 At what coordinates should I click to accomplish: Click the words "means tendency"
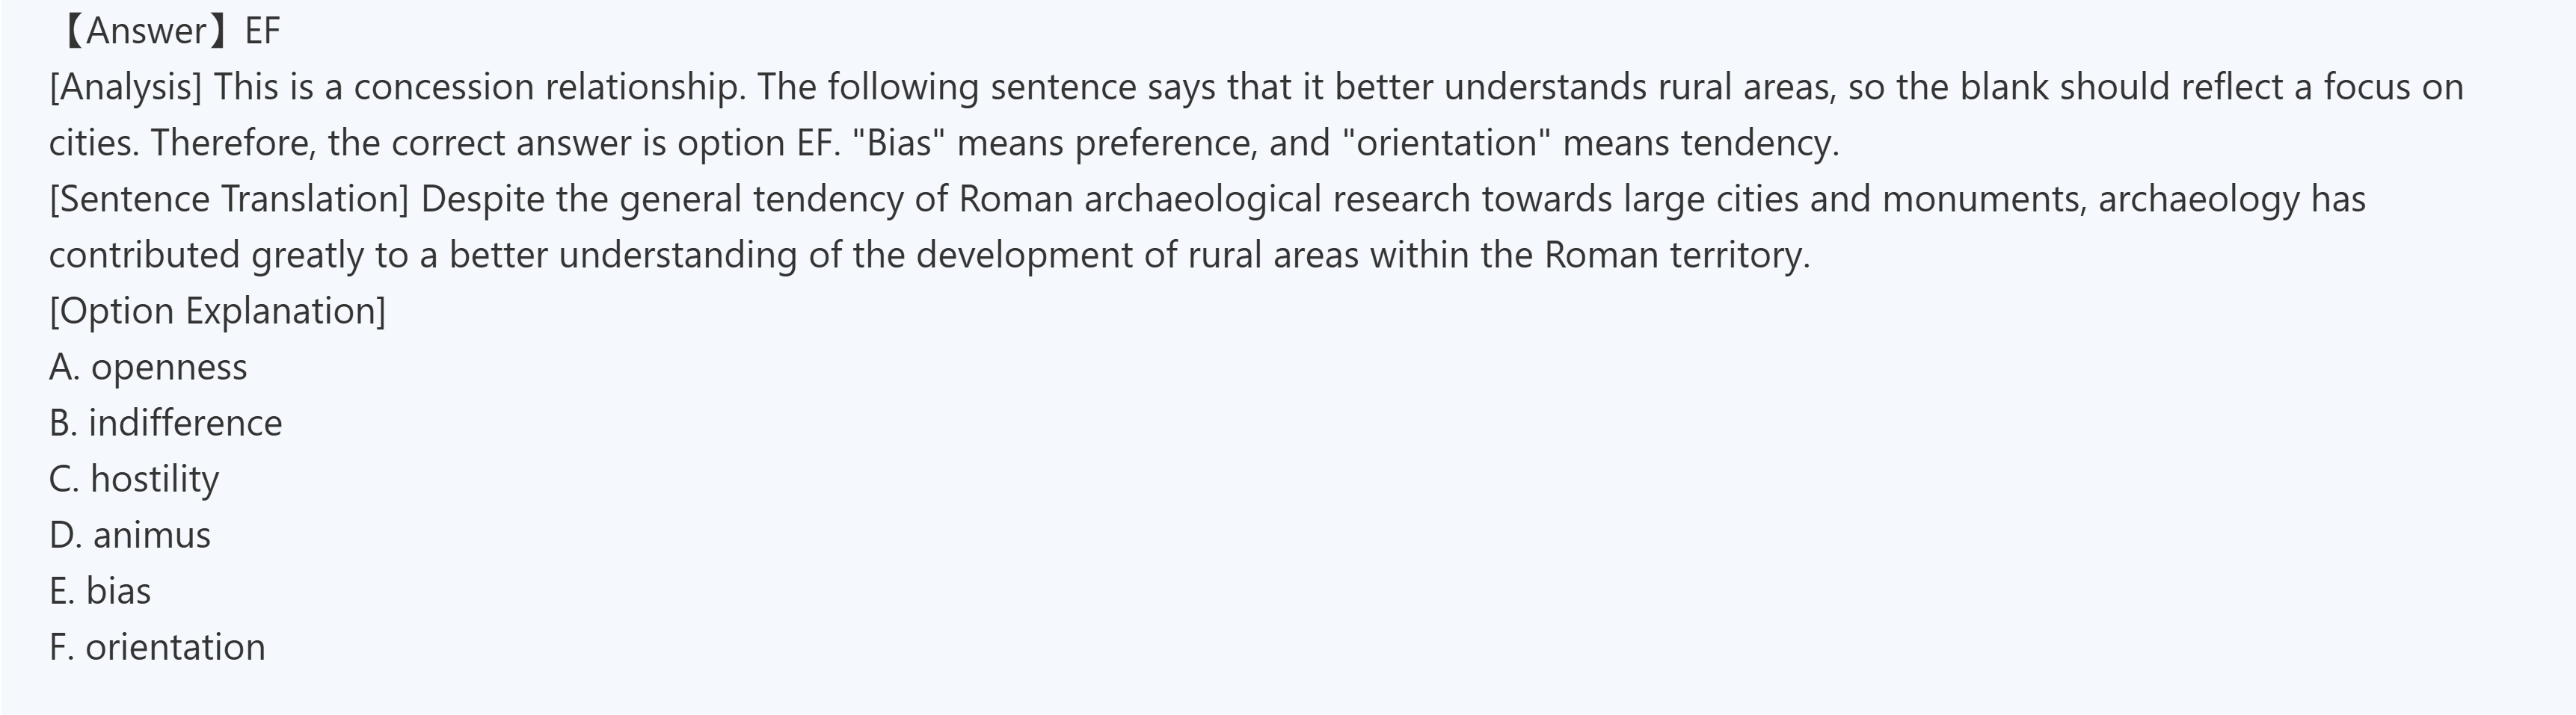point(1700,143)
